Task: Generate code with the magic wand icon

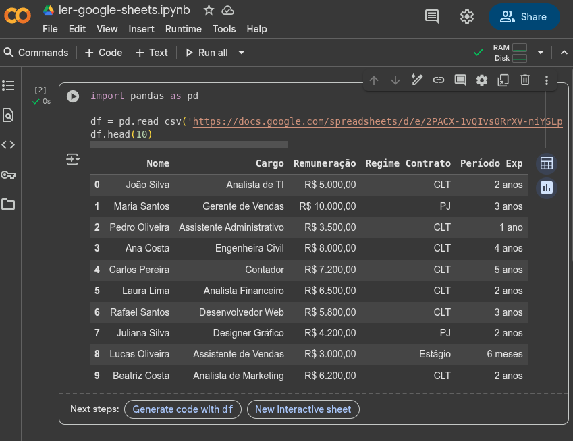Action: click(x=417, y=80)
